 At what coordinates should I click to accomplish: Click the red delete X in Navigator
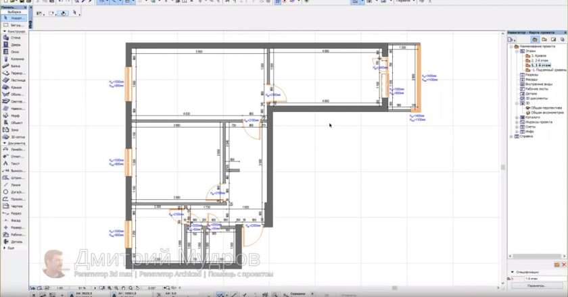pyautogui.click(x=564, y=265)
